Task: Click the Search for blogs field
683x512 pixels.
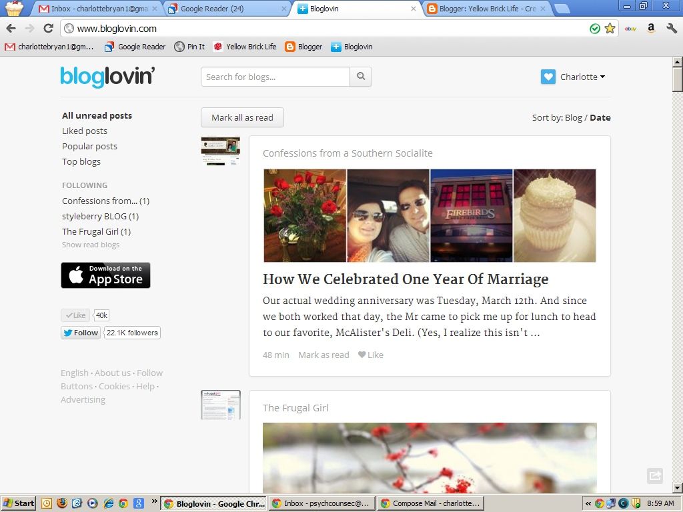Action: pos(275,77)
